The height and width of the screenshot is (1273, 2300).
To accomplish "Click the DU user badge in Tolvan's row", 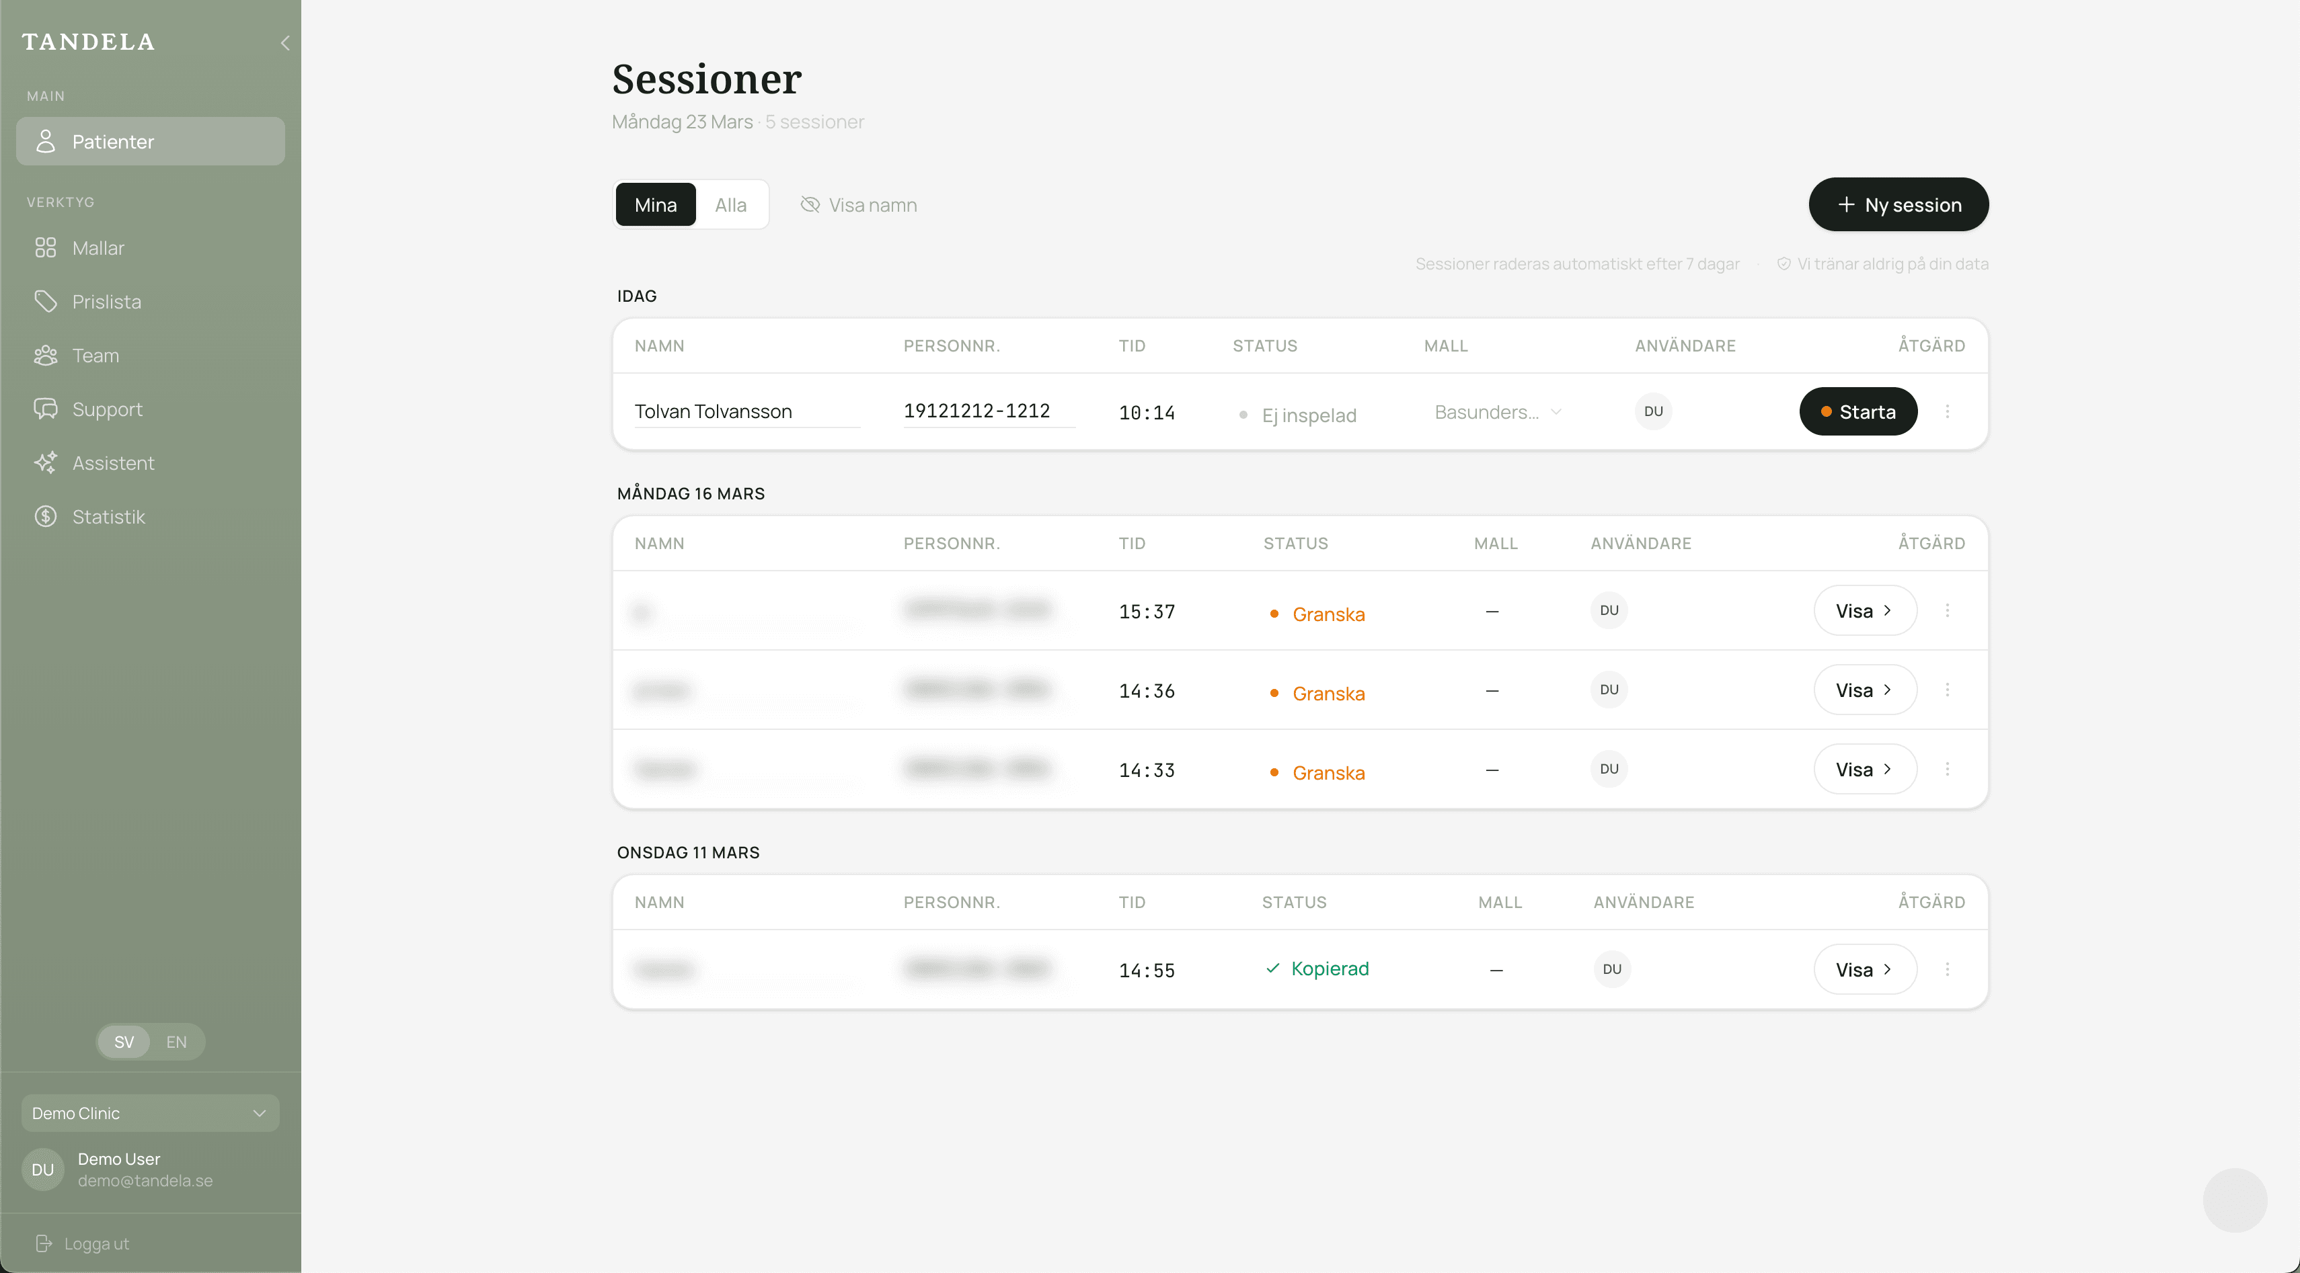I will 1654,411.
